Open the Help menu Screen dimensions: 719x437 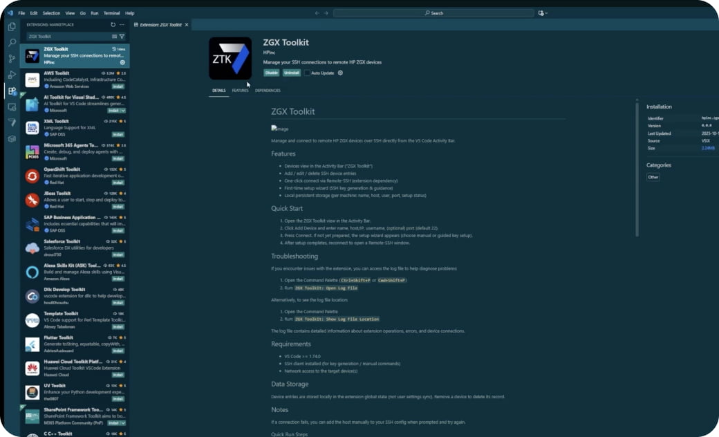(x=130, y=13)
